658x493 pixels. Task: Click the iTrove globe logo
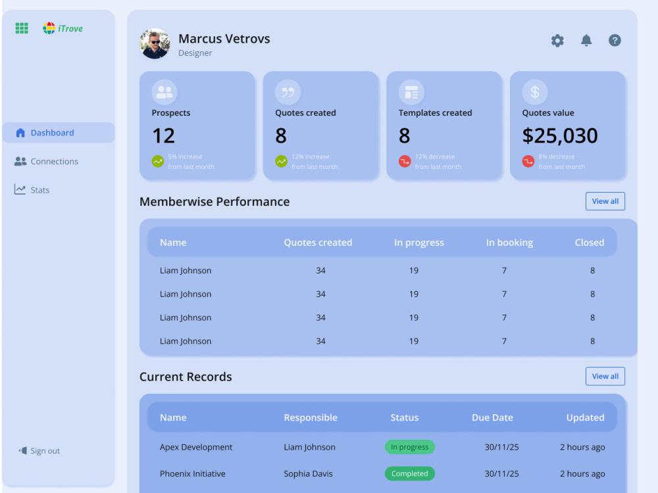(x=49, y=28)
